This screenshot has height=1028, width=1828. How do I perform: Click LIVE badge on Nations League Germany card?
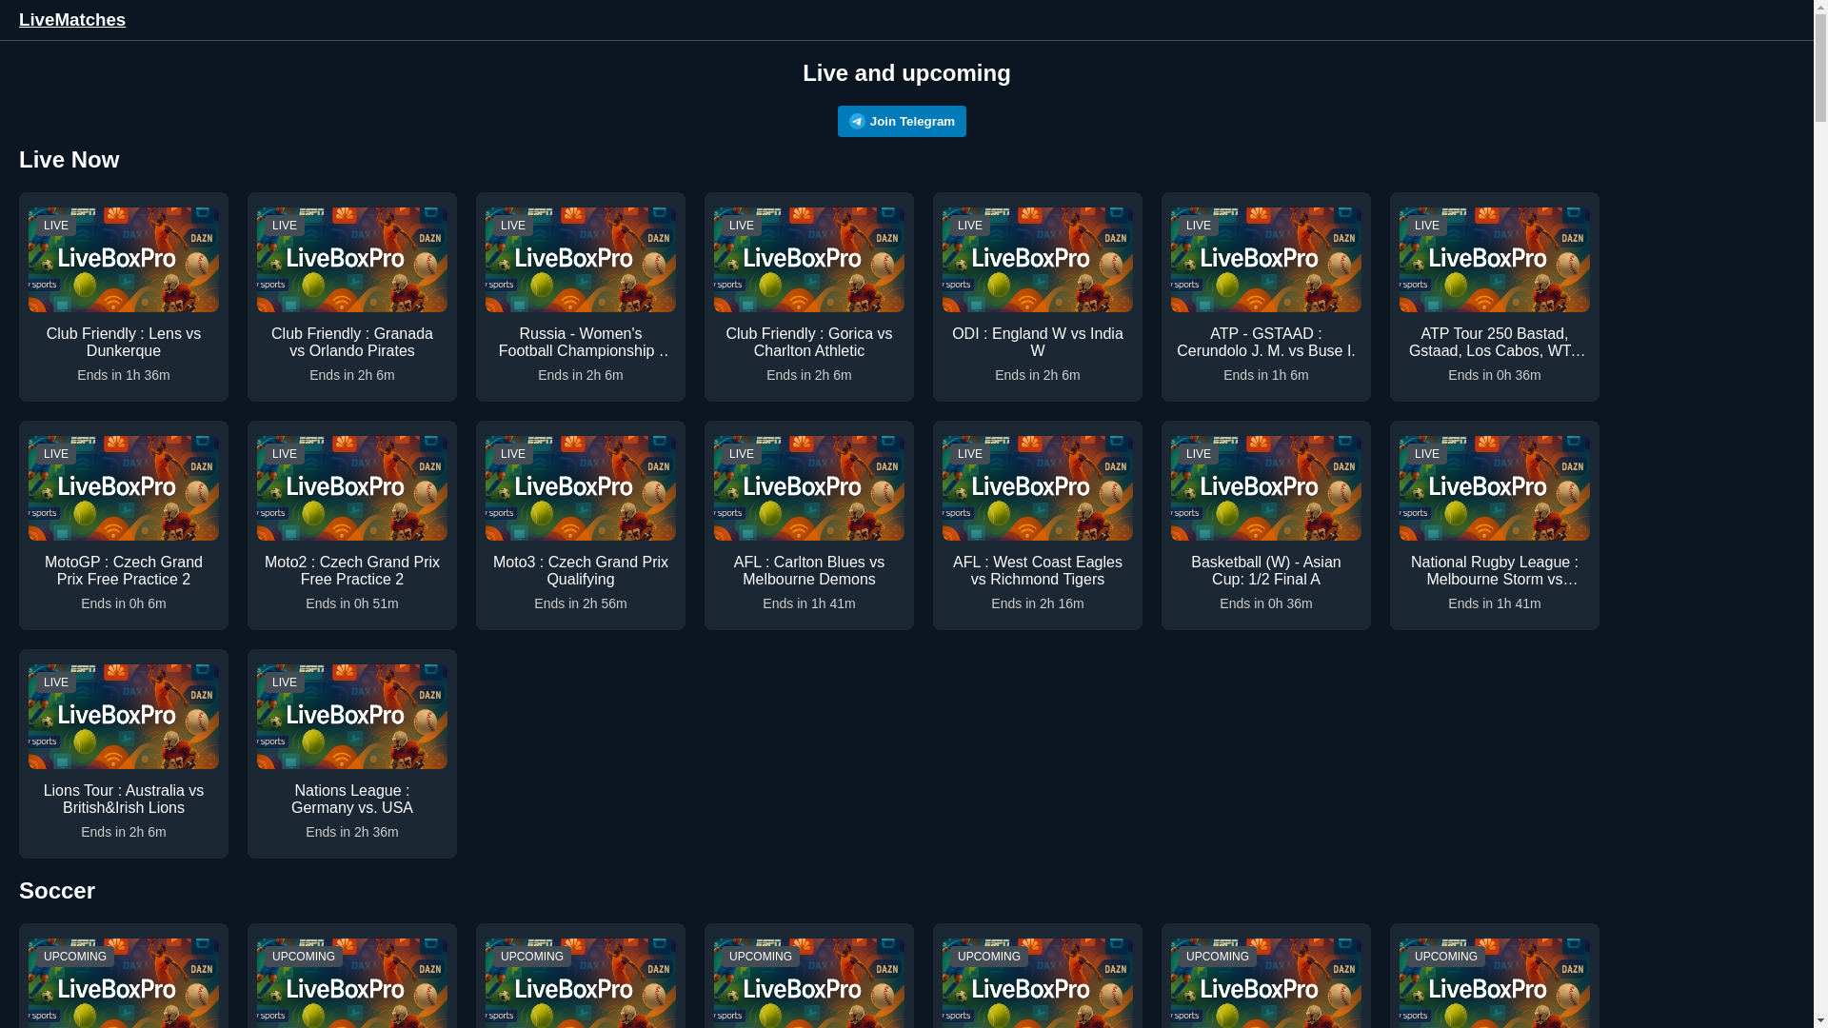click(x=285, y=682)
